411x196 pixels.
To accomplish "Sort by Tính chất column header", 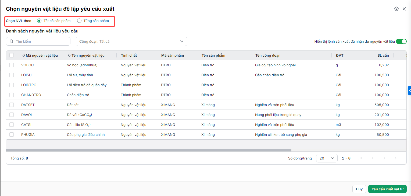I will pos(129,55).
